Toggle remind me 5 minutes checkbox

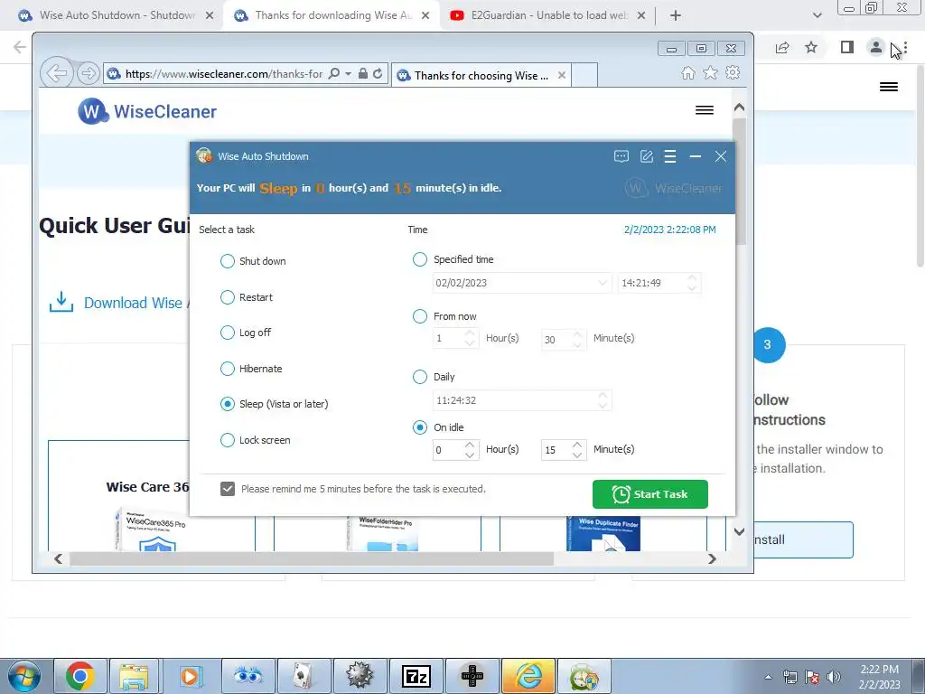(227, 489)
